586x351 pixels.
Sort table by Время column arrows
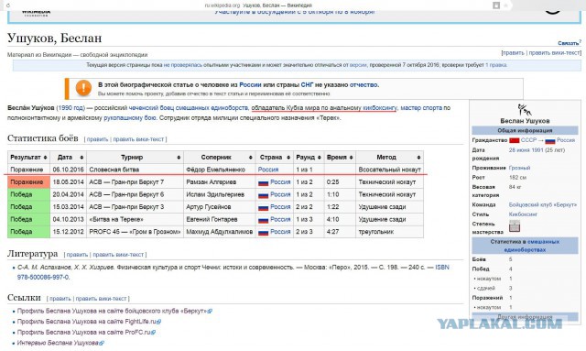click(351, 158)
